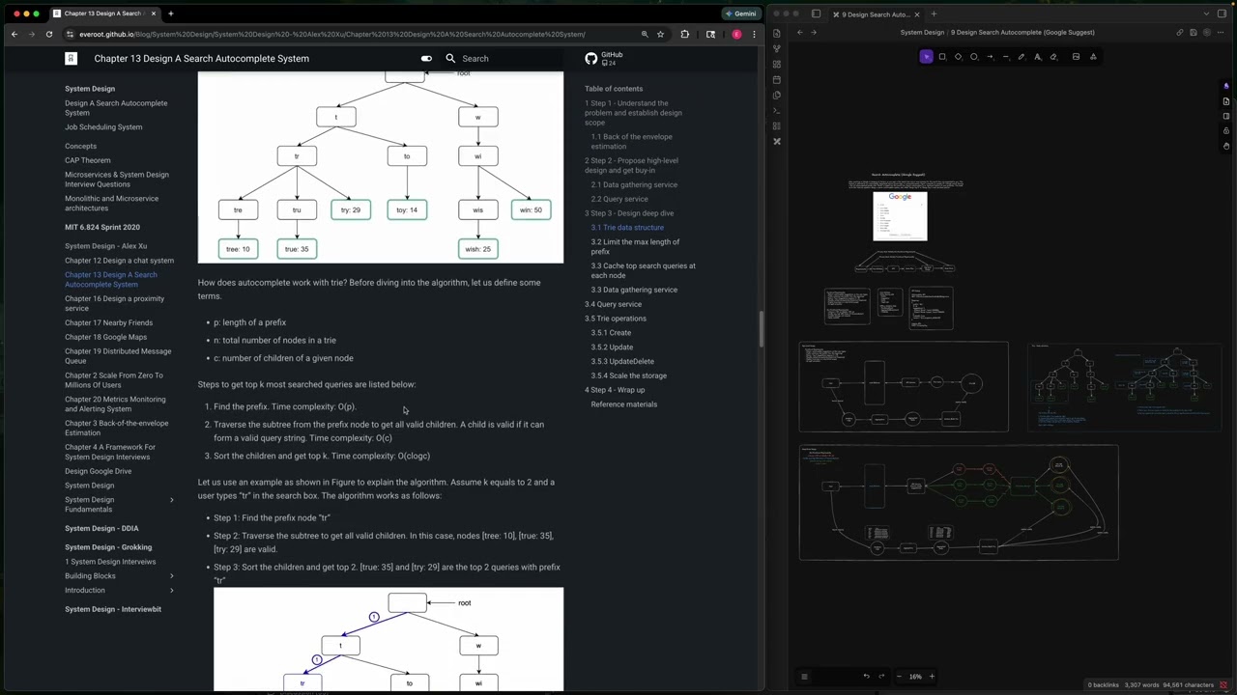Expand the Building Blocks section
1237x695 pixels.
(172, 576)
